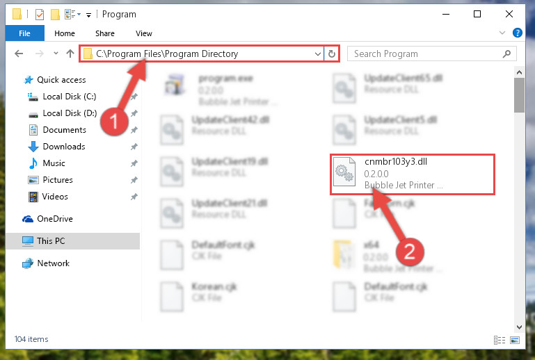
Task: Refresh the Program Directory folder view
Action: click(332, 54)
